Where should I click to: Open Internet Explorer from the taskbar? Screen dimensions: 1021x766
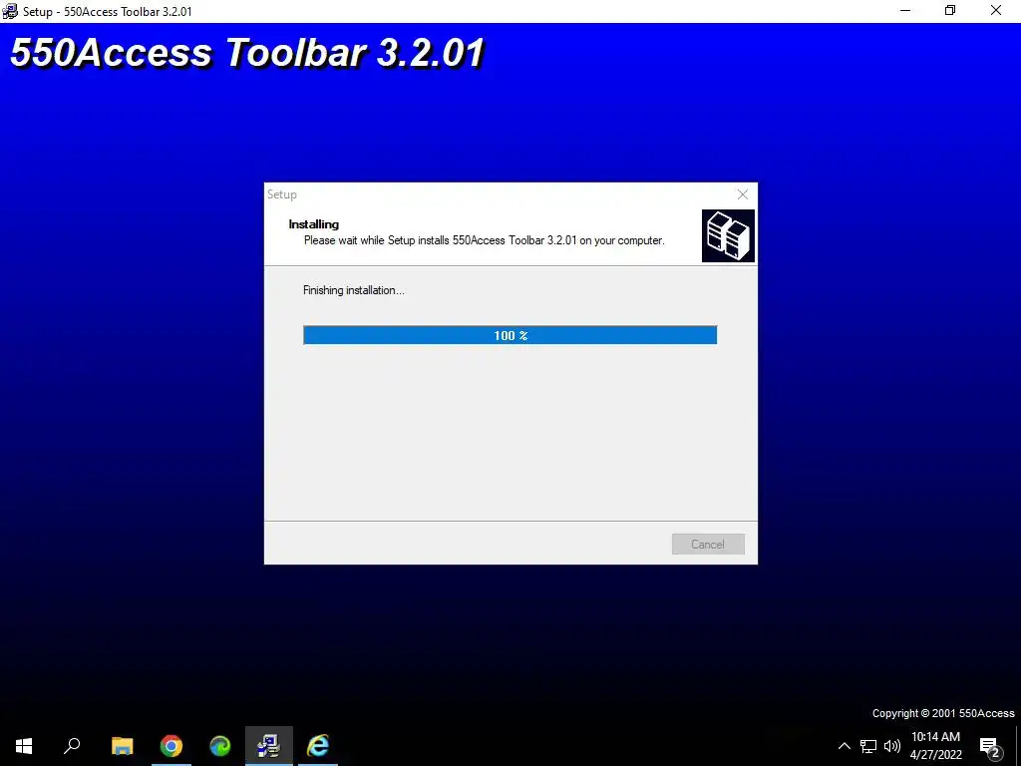318,746
